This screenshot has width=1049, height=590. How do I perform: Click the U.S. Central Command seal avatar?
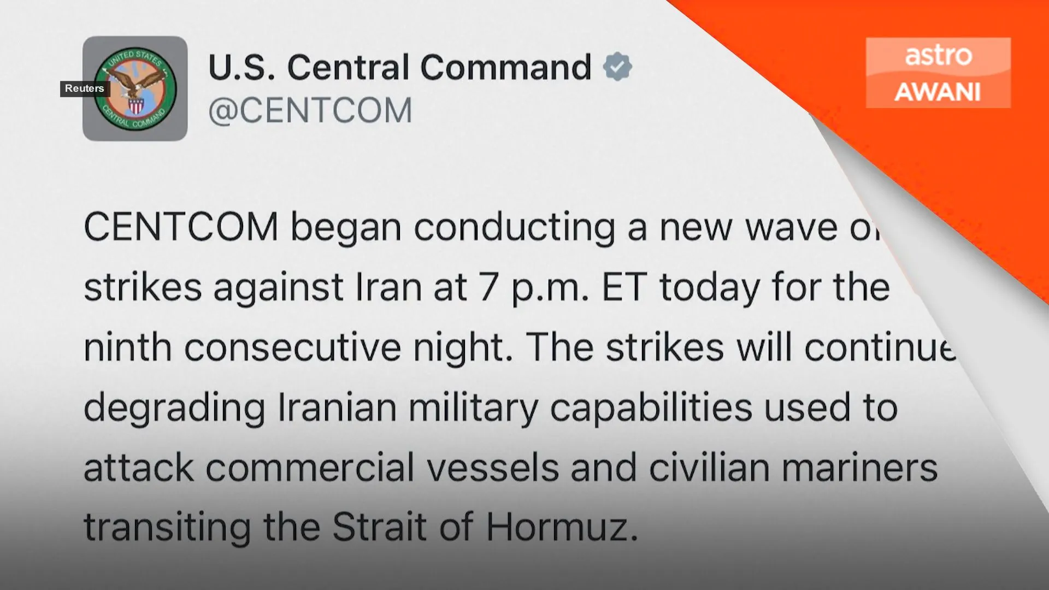coord(135,88)
